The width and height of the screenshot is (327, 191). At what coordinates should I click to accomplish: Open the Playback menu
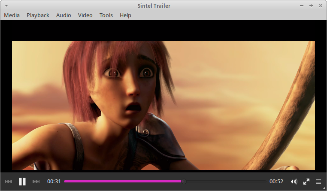pyautogui.click(x=38, y=15)
